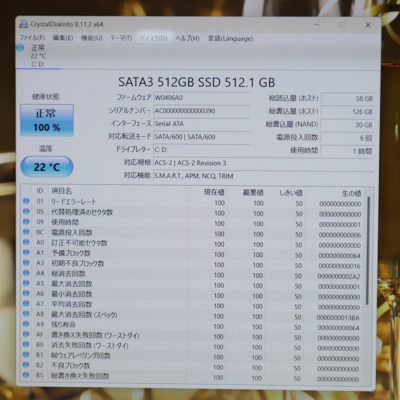This screenshot has height=400, width=400.
Task: Click status circle for row A6 最小消去回数
Action: tap(26, 293)
